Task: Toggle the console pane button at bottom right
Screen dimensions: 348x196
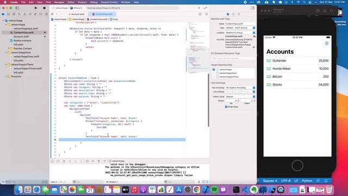Action: [x=207, y=182]
